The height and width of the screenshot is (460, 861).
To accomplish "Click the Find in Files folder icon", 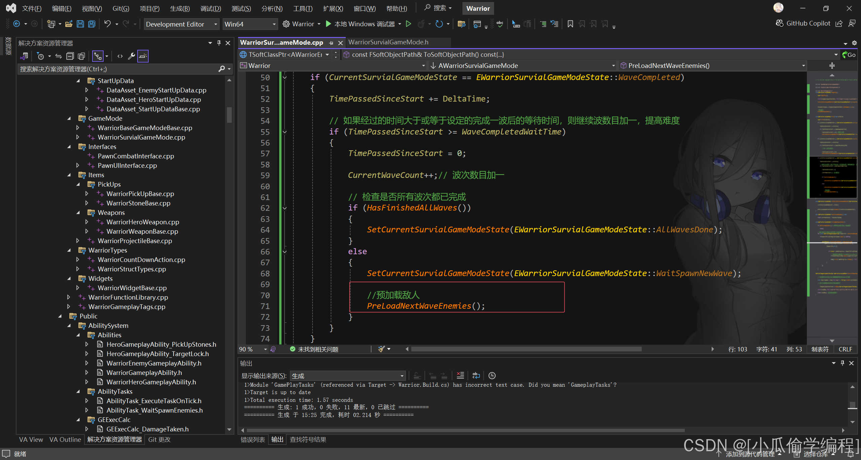I will [461, 24].
